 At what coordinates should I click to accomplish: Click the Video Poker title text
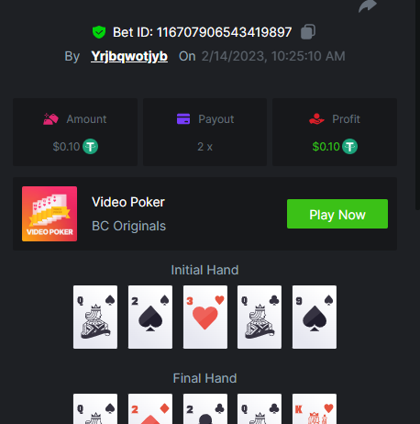point(128,202)
